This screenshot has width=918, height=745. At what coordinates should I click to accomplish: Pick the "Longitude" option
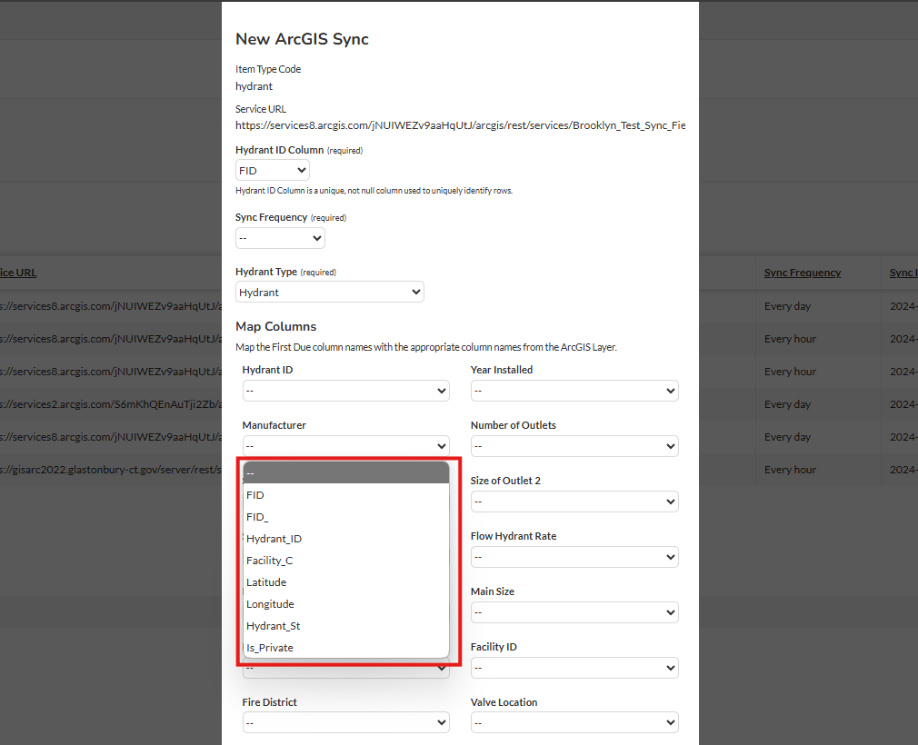pyautogui.click(x=346, y=604)
